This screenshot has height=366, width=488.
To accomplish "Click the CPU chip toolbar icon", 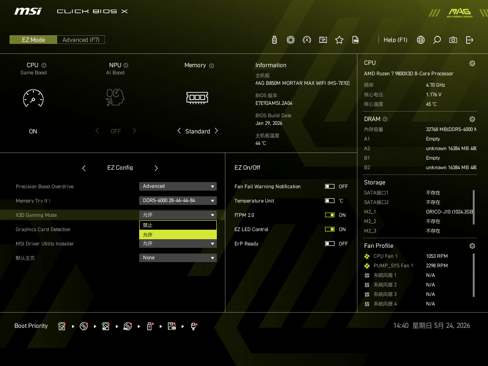I will [290, 40].
